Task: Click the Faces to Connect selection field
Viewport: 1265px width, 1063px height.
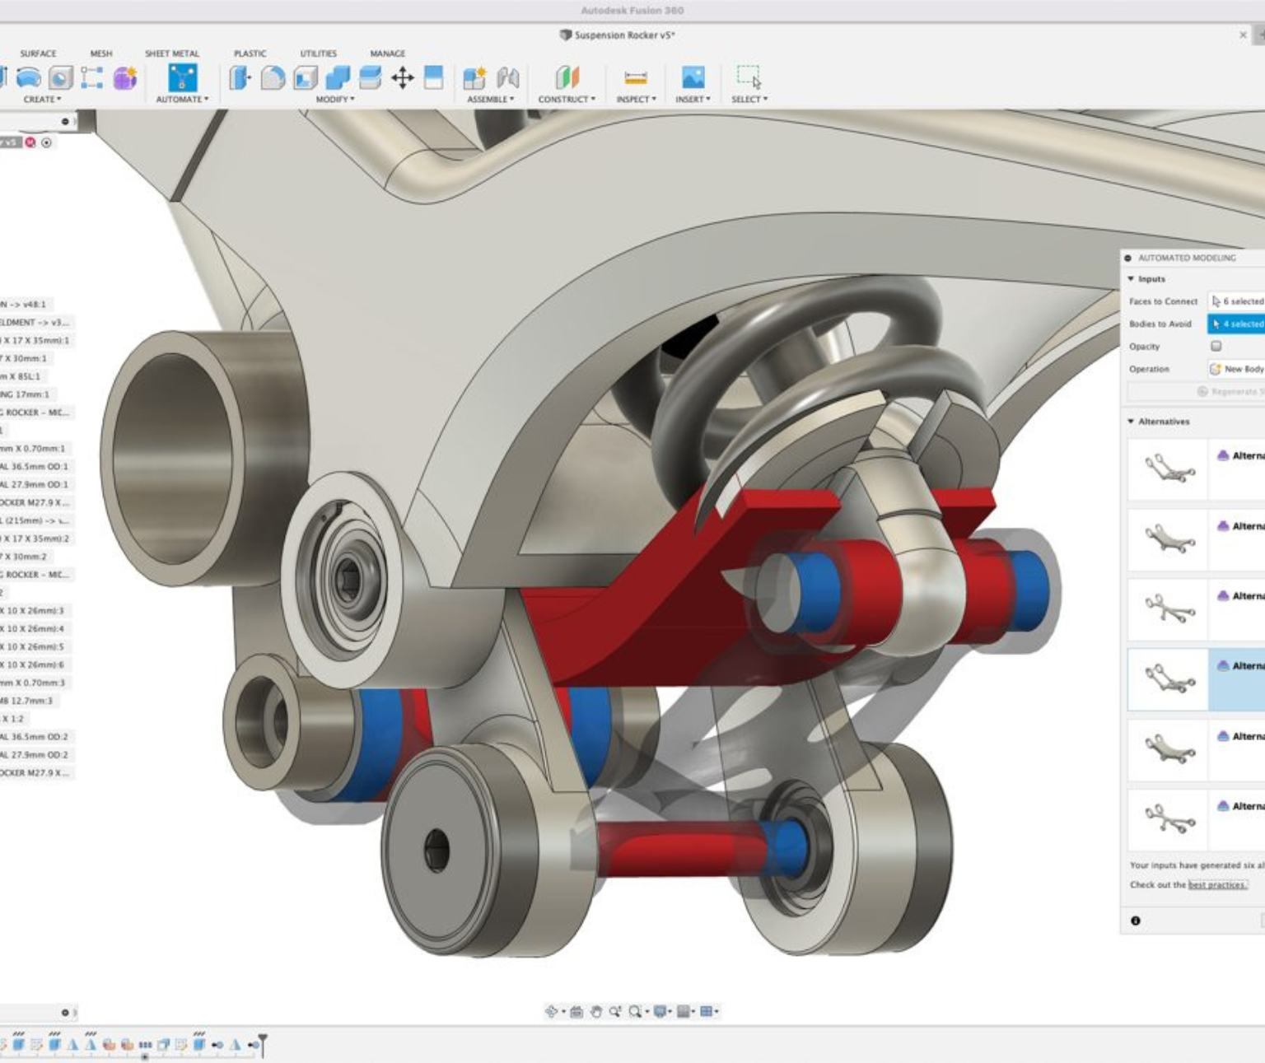Action: 1237,301
